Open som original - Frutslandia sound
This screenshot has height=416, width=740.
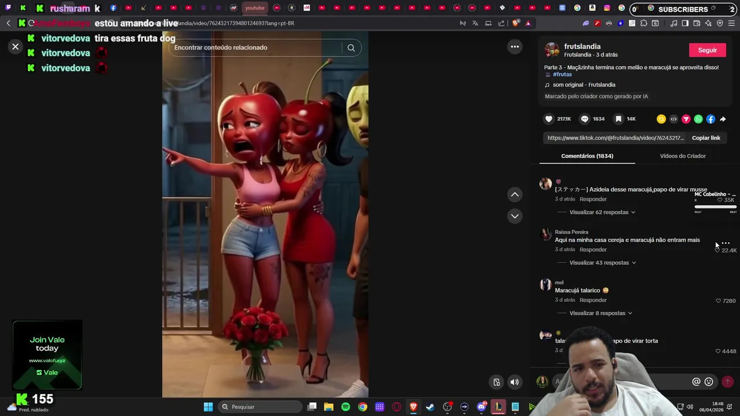click(x=584, y=85)
